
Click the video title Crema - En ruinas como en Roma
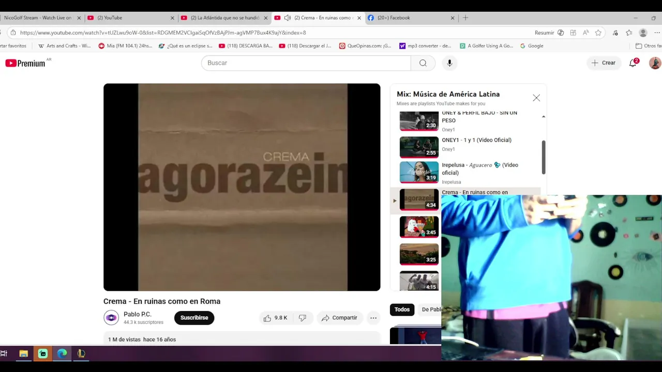(162, 301)
